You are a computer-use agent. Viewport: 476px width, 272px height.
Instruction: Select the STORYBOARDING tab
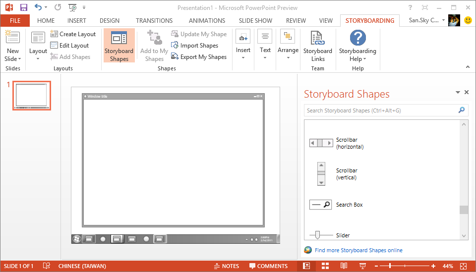[x=370, y=21]
